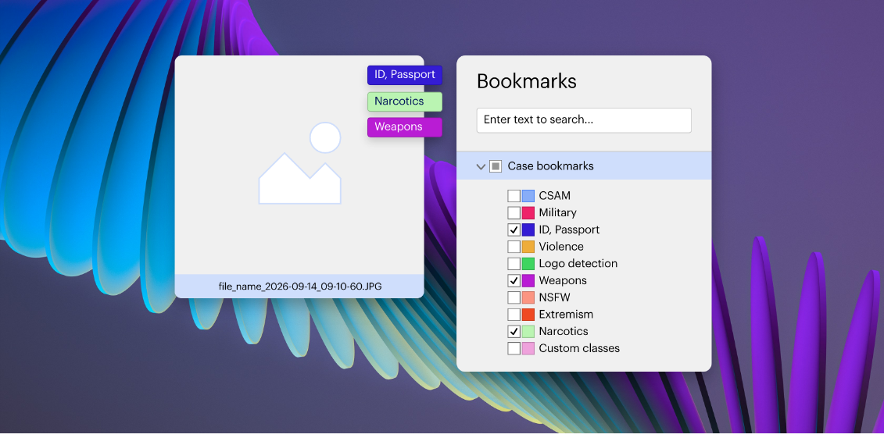Click the file name caption below thumbnail

pyautogui.click(x=300, y=287)
